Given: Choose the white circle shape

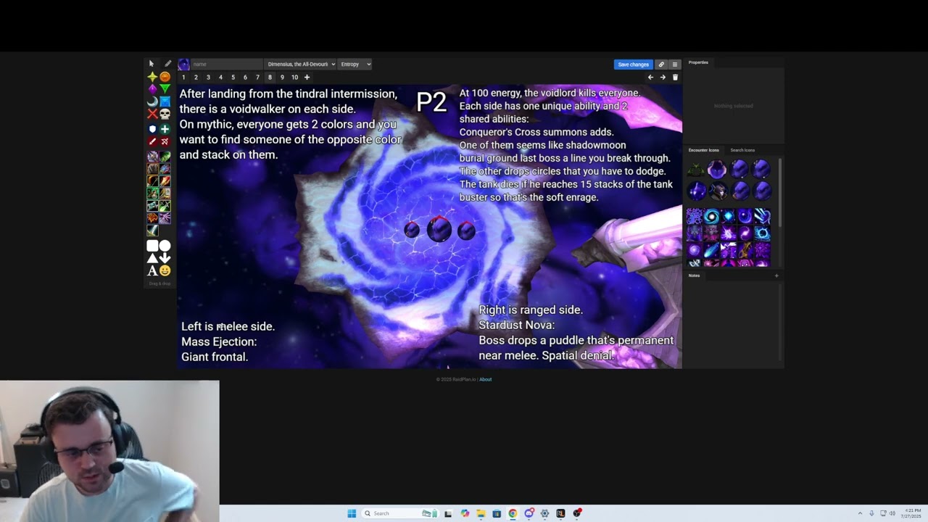Looking at the screenshot, I should point(165,246).
